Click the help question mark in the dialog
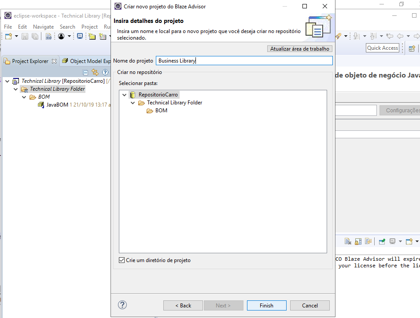Image resolution: width=420 pixels, height=318 pixels. pos(122,305)
